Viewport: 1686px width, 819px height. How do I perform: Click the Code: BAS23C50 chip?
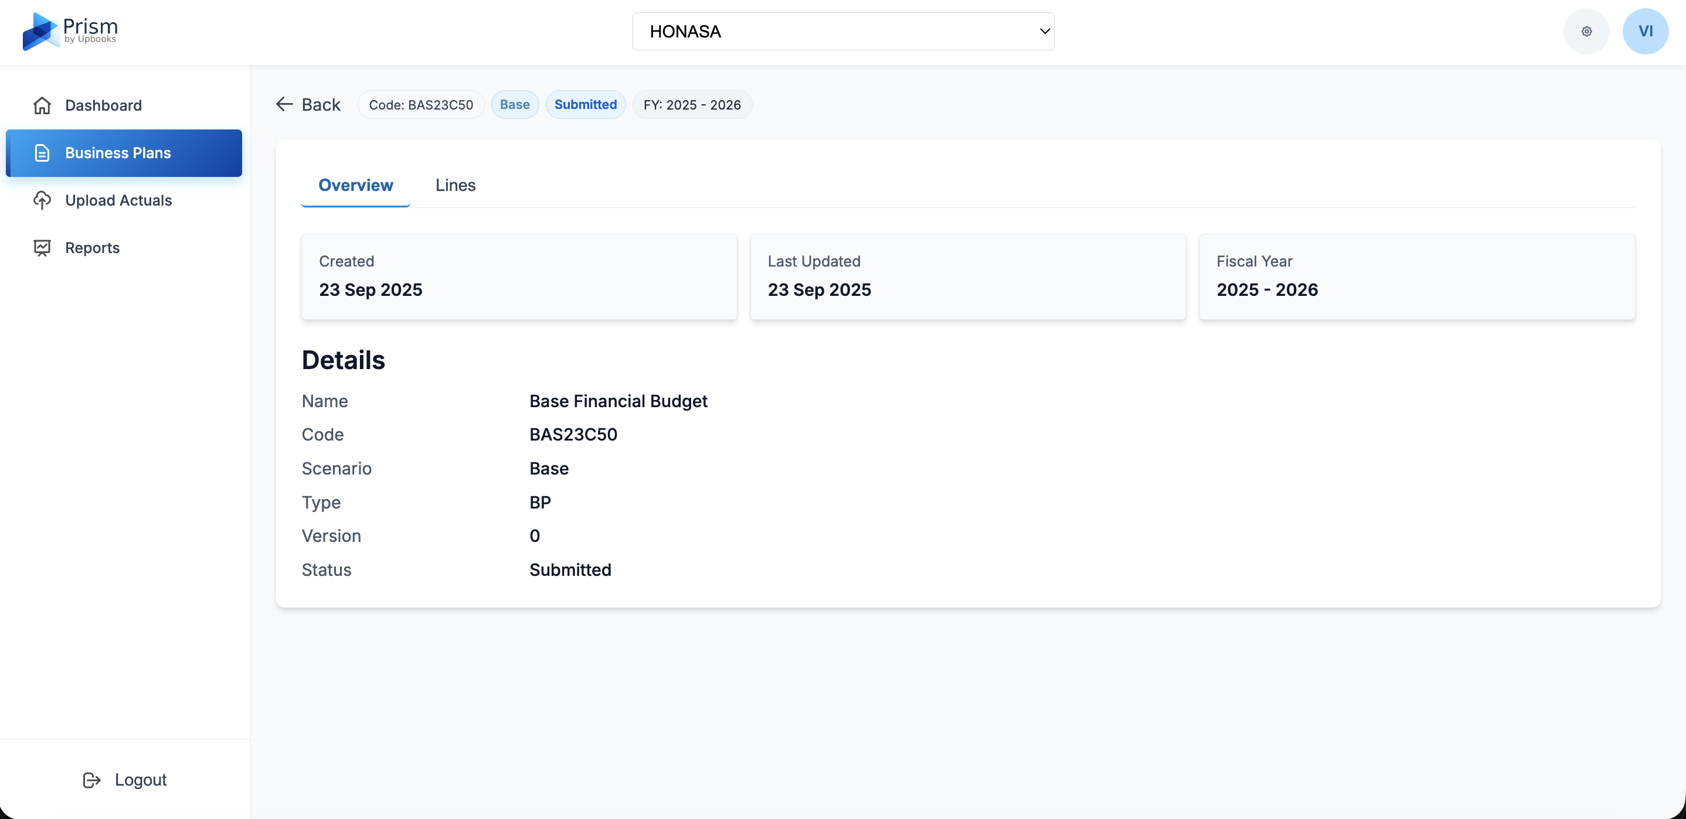click(421, 105)
